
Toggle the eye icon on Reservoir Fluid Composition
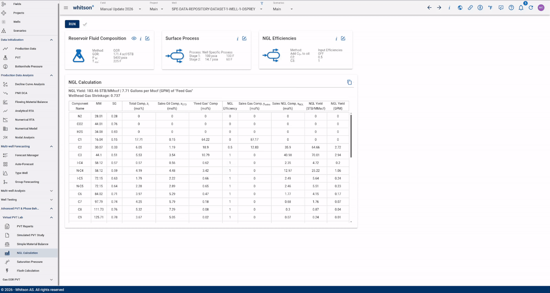pyautogui.click(x=134, y=38)
